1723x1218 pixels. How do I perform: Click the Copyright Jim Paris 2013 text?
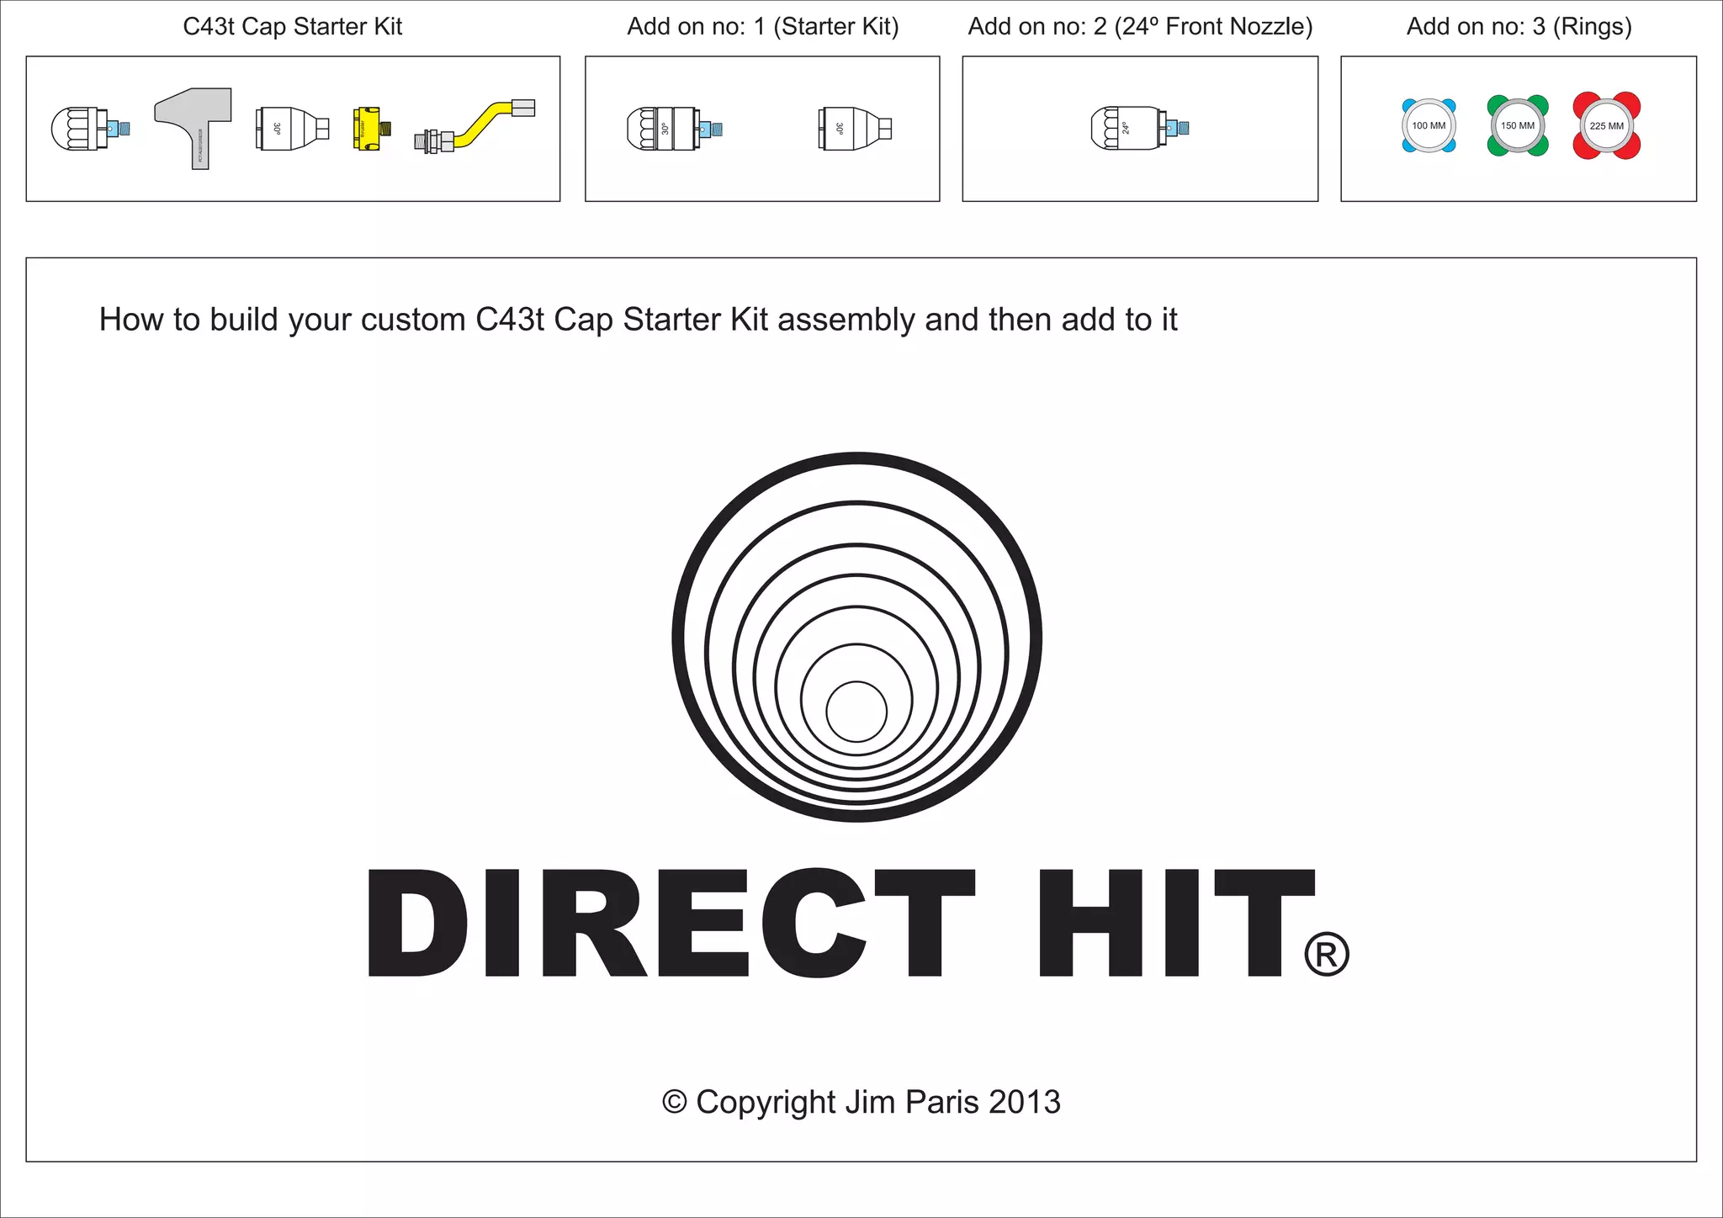861,1102
